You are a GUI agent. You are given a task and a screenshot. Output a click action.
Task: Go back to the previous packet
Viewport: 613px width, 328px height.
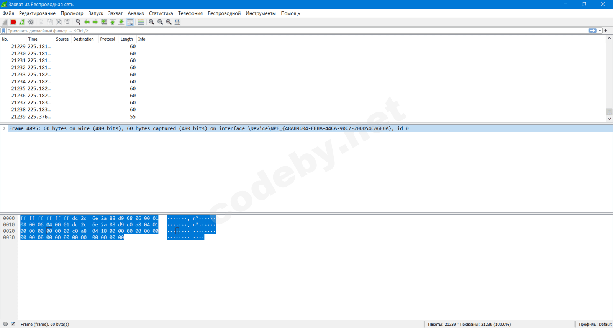coord(87,22)
